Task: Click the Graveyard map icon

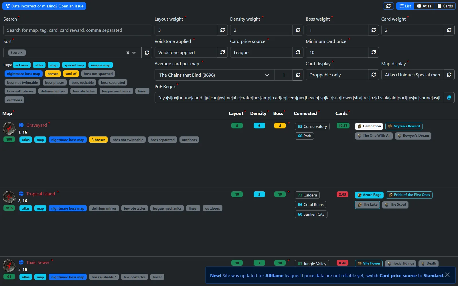Action: pyautogui.click(x=9, y=128)
